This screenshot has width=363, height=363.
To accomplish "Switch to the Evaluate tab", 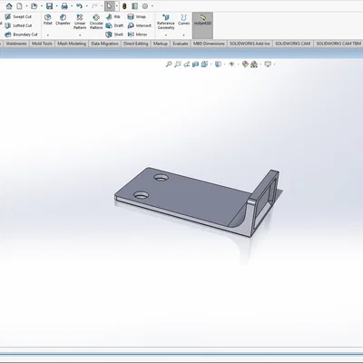I will coord(181,44).
